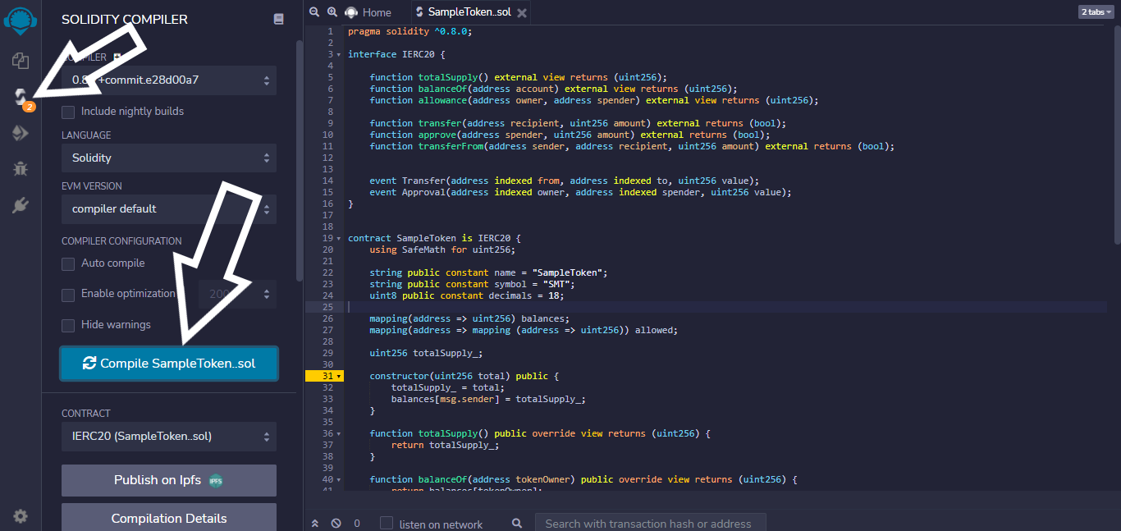Click the string "SMT" in line 23
The height and width of the screenshot is (531, 1121).
click(x=559, y=284)
